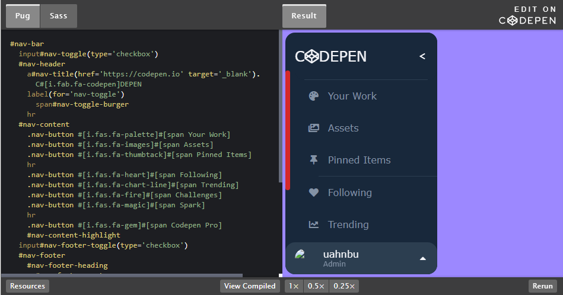Set preview zoom to 0.5×

tap(316, 286)
